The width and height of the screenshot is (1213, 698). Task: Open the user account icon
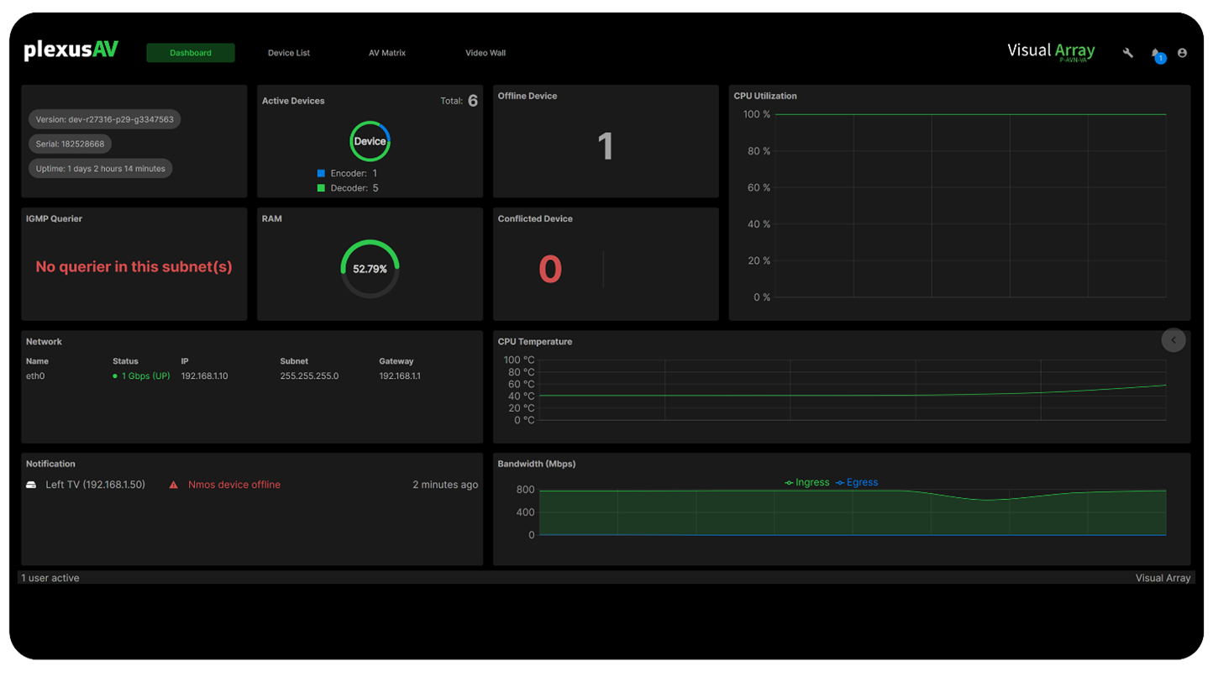(x=1182, y=53)
